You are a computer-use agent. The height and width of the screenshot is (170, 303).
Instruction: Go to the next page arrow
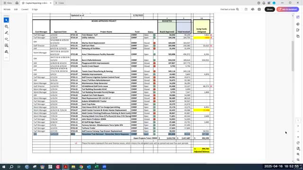tap(298, 137)
